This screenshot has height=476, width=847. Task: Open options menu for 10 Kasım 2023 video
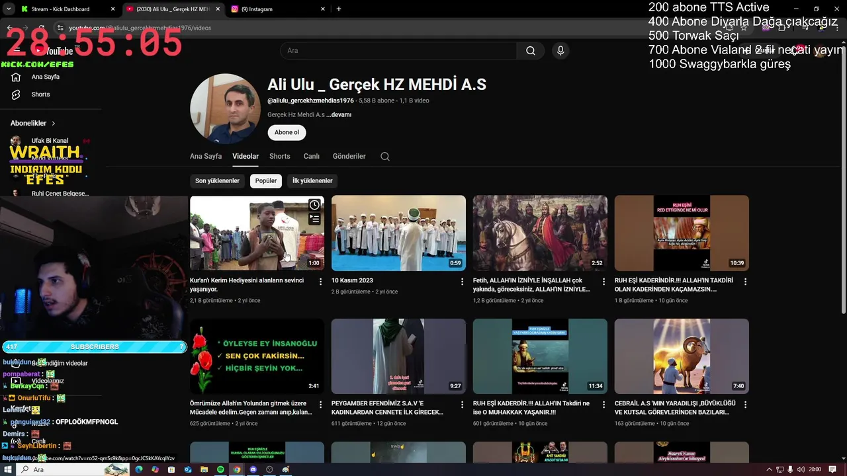(463, 282)
